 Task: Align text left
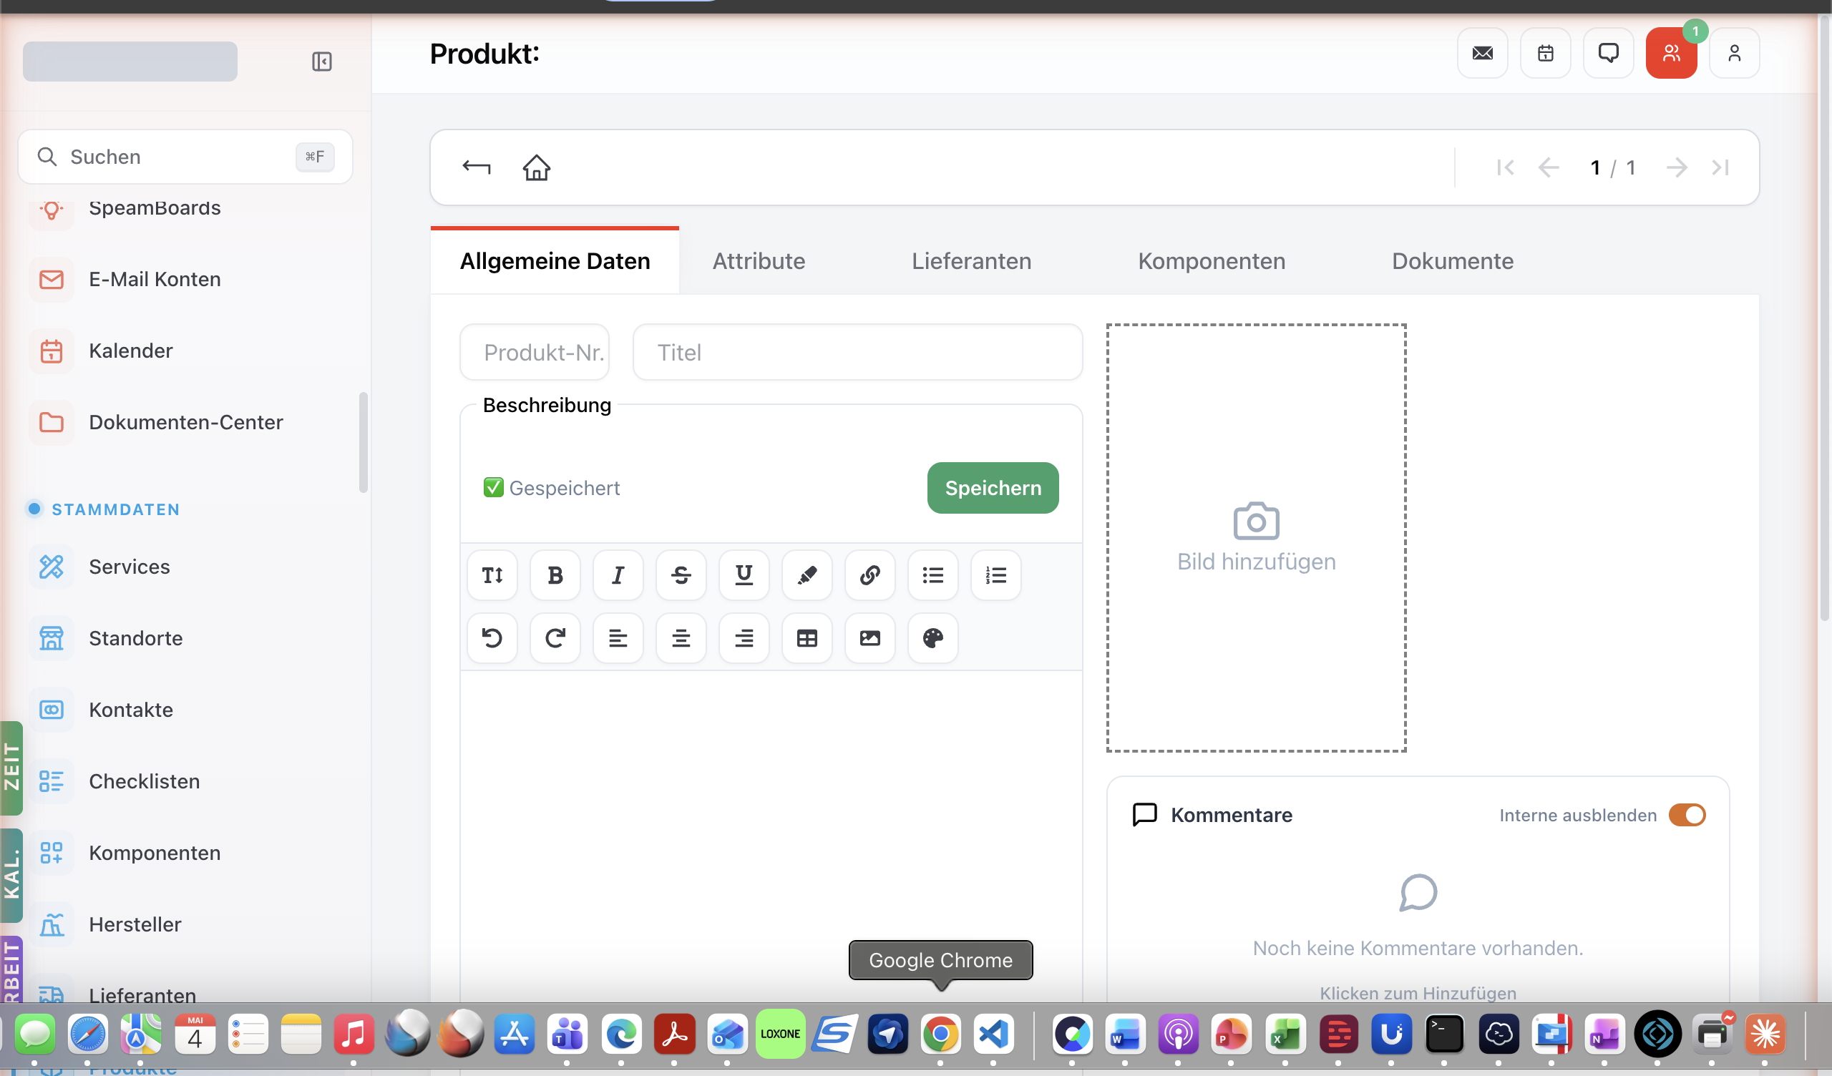click(x=618, y=638)
